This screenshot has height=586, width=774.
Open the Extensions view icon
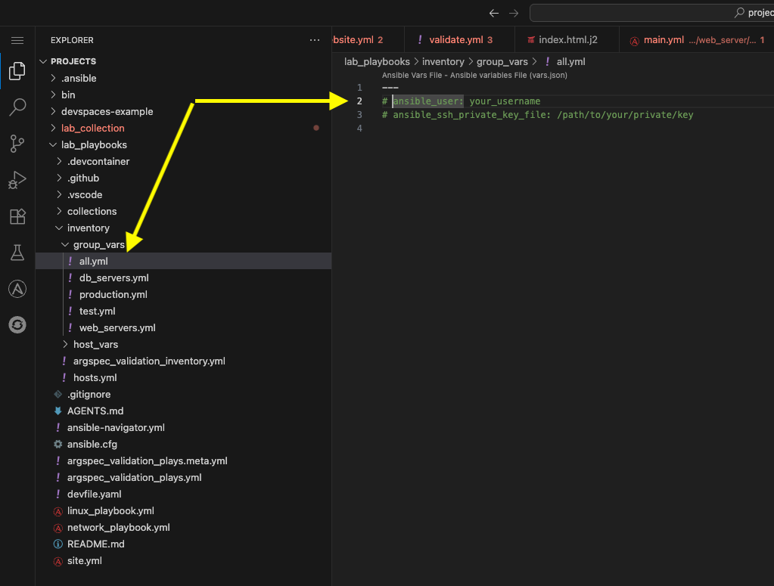17,217
